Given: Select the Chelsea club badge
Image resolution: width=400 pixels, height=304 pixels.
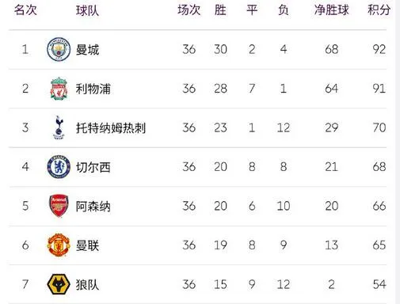Looking at the screenshot, I should [x=59, y=166].
